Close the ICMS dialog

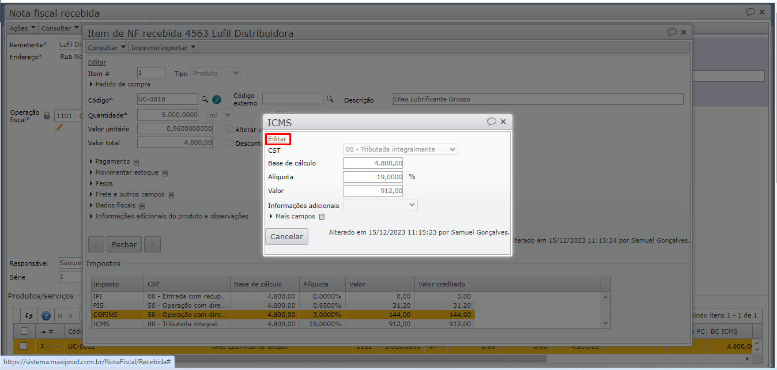click(x=503, y=122)
